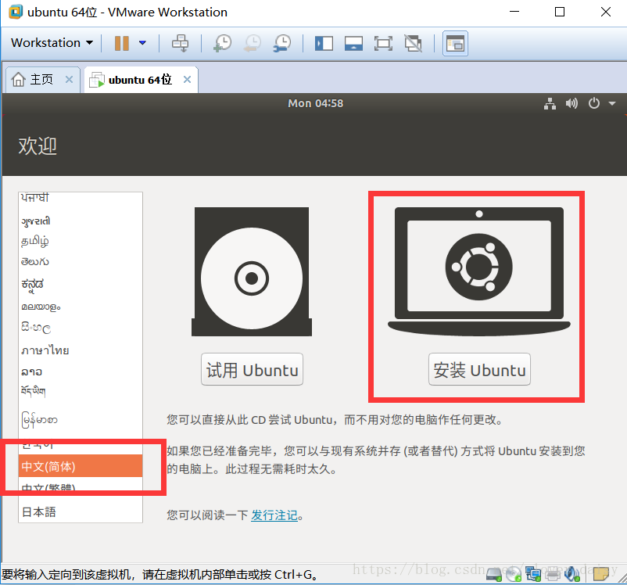The height and width of the screenshot is (585, 627).
Task: Click the VMware app icon in title bar
Action: tap(16, 12)
